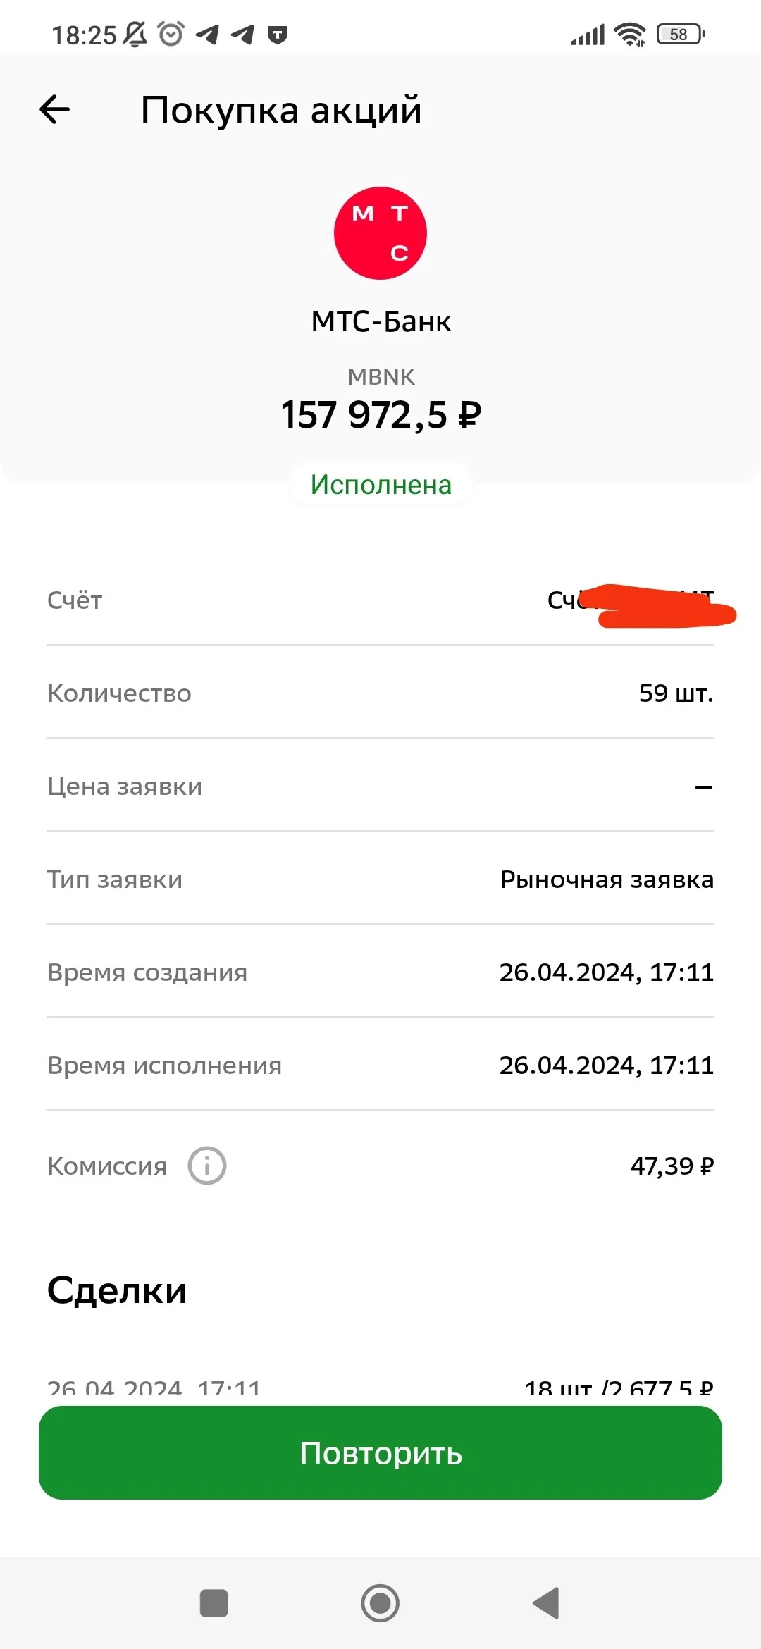
Task: Open the first deal entry 18 шт.
Action: click(x=380, y=1388)
